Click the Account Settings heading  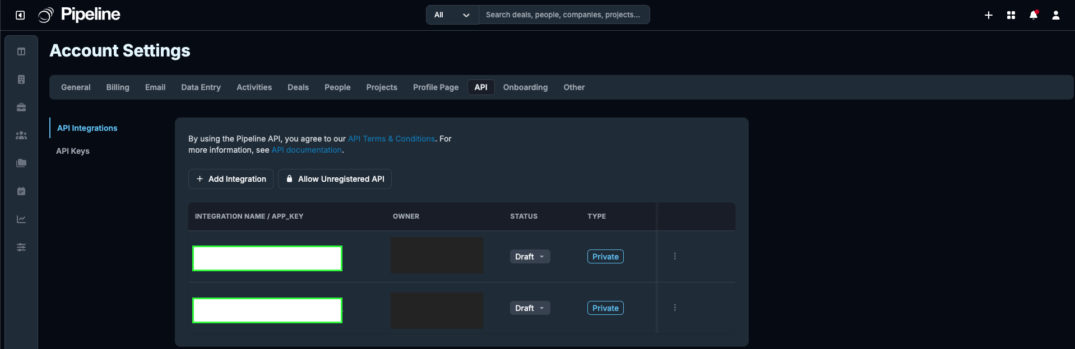[120, 51]
